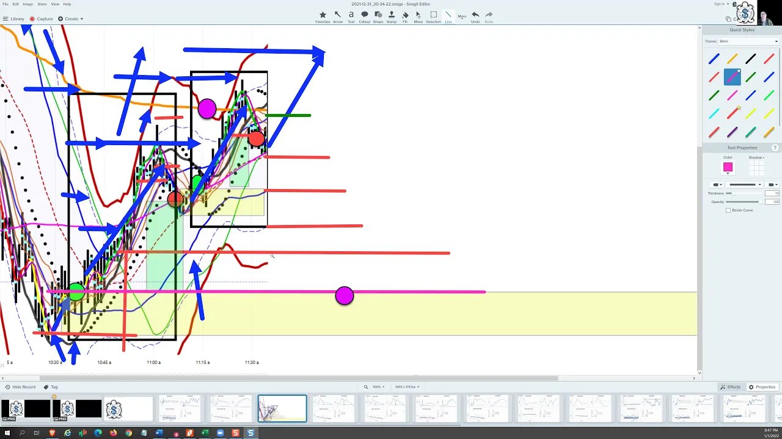The image size is (782, 439).
Task: Select the Move tool
Action: (418, 17)
